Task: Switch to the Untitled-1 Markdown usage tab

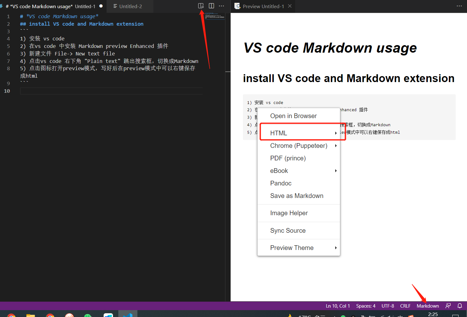Action: click(x=53, y=6)
